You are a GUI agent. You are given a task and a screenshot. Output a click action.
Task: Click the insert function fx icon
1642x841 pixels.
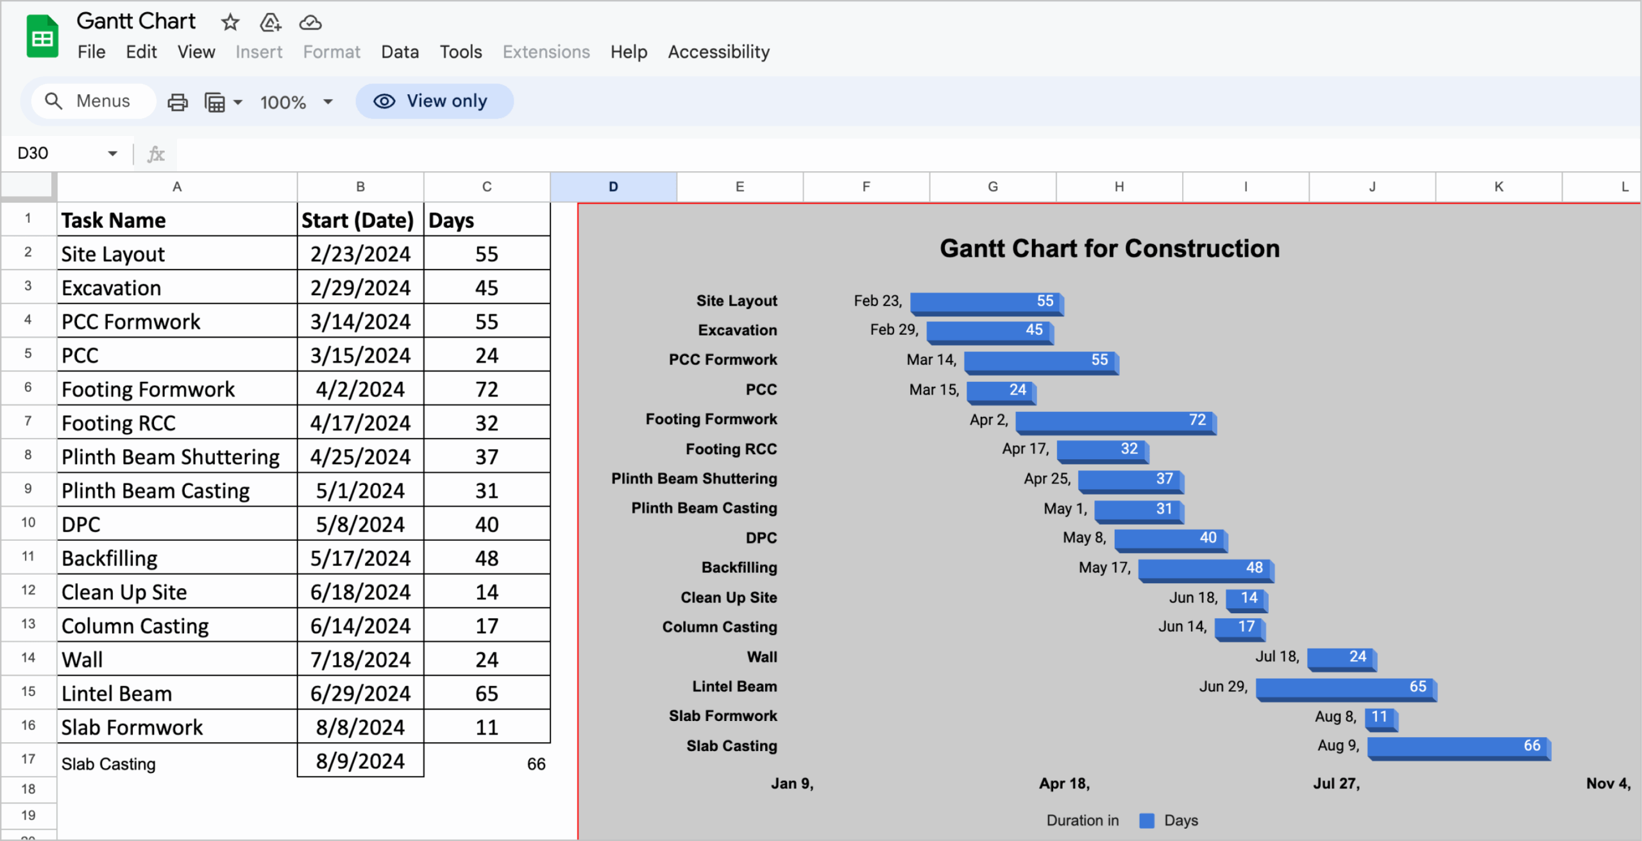coord(155,153)
